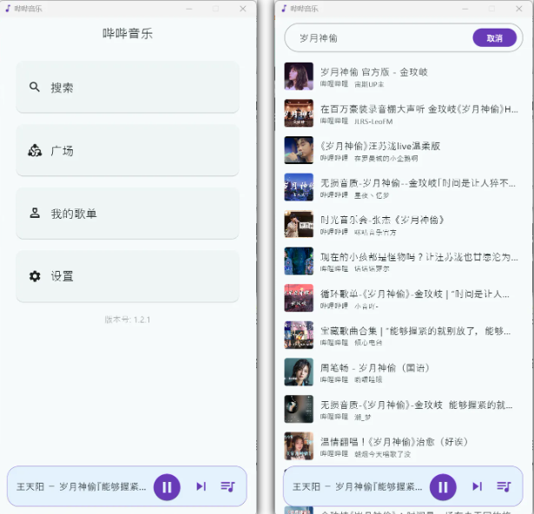Click now-playing title 王天阳 in right window
534x514 pixels.
[357, 487]
